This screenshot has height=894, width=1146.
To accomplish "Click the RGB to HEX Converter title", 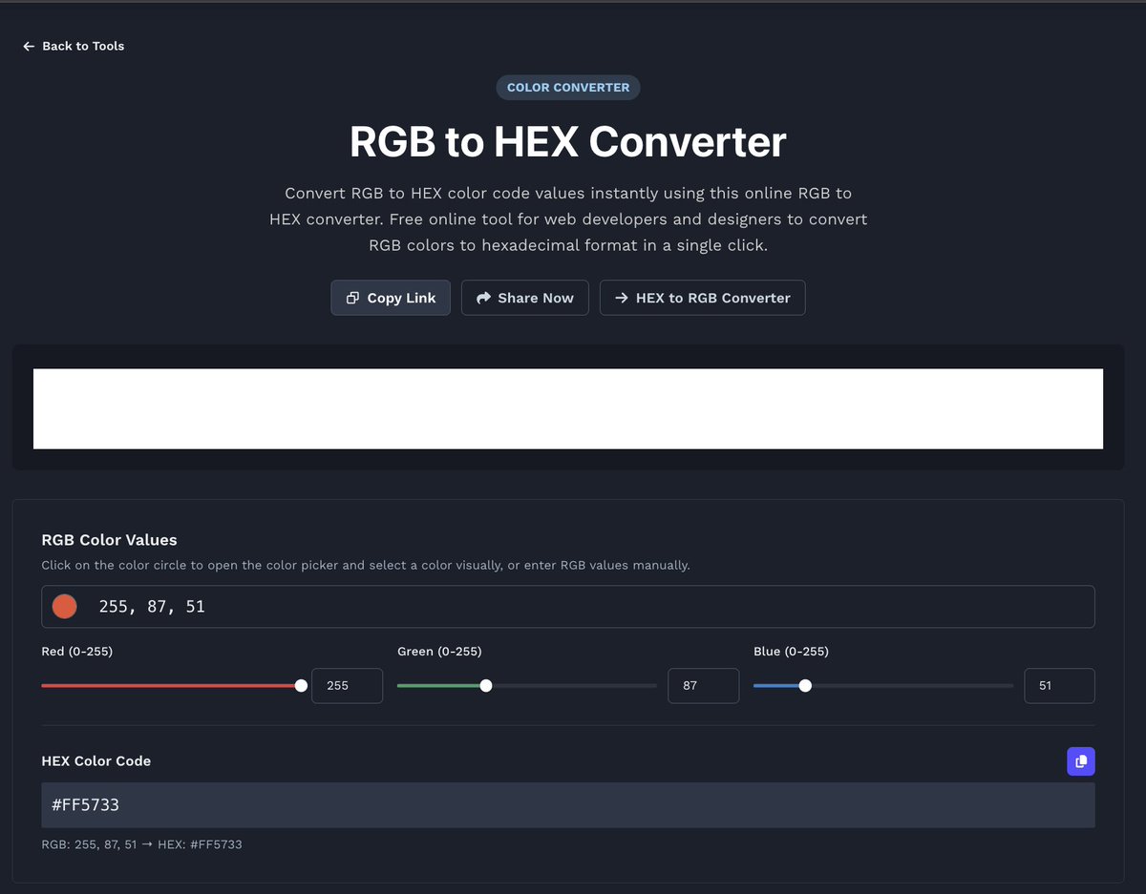I will tap(568, 141).
